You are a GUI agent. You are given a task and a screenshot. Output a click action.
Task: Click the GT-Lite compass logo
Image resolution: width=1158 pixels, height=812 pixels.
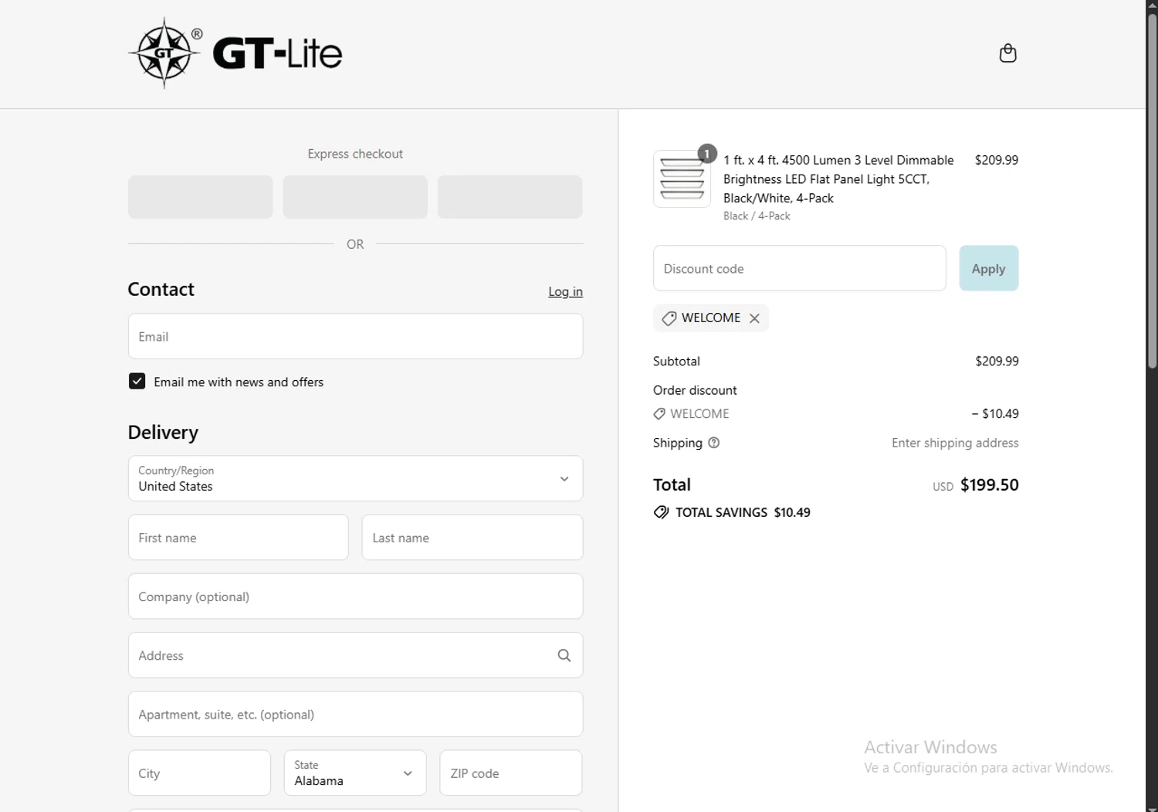164,53
